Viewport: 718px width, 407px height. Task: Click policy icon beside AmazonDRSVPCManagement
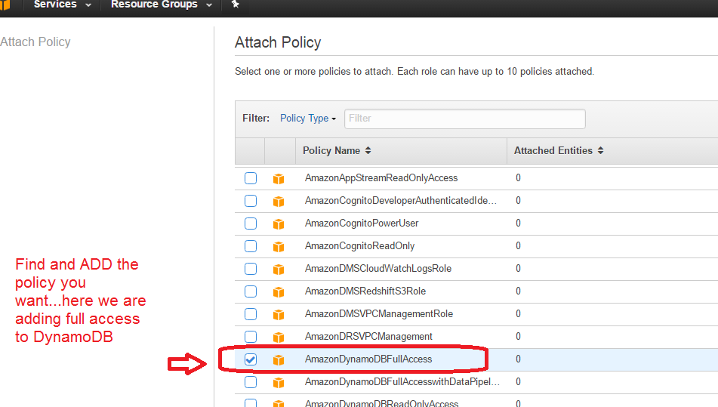click(x=278, y=338)
